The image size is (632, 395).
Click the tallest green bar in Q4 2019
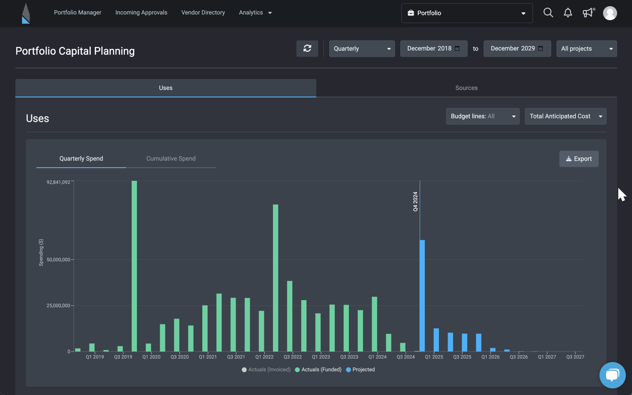[134, 266]
